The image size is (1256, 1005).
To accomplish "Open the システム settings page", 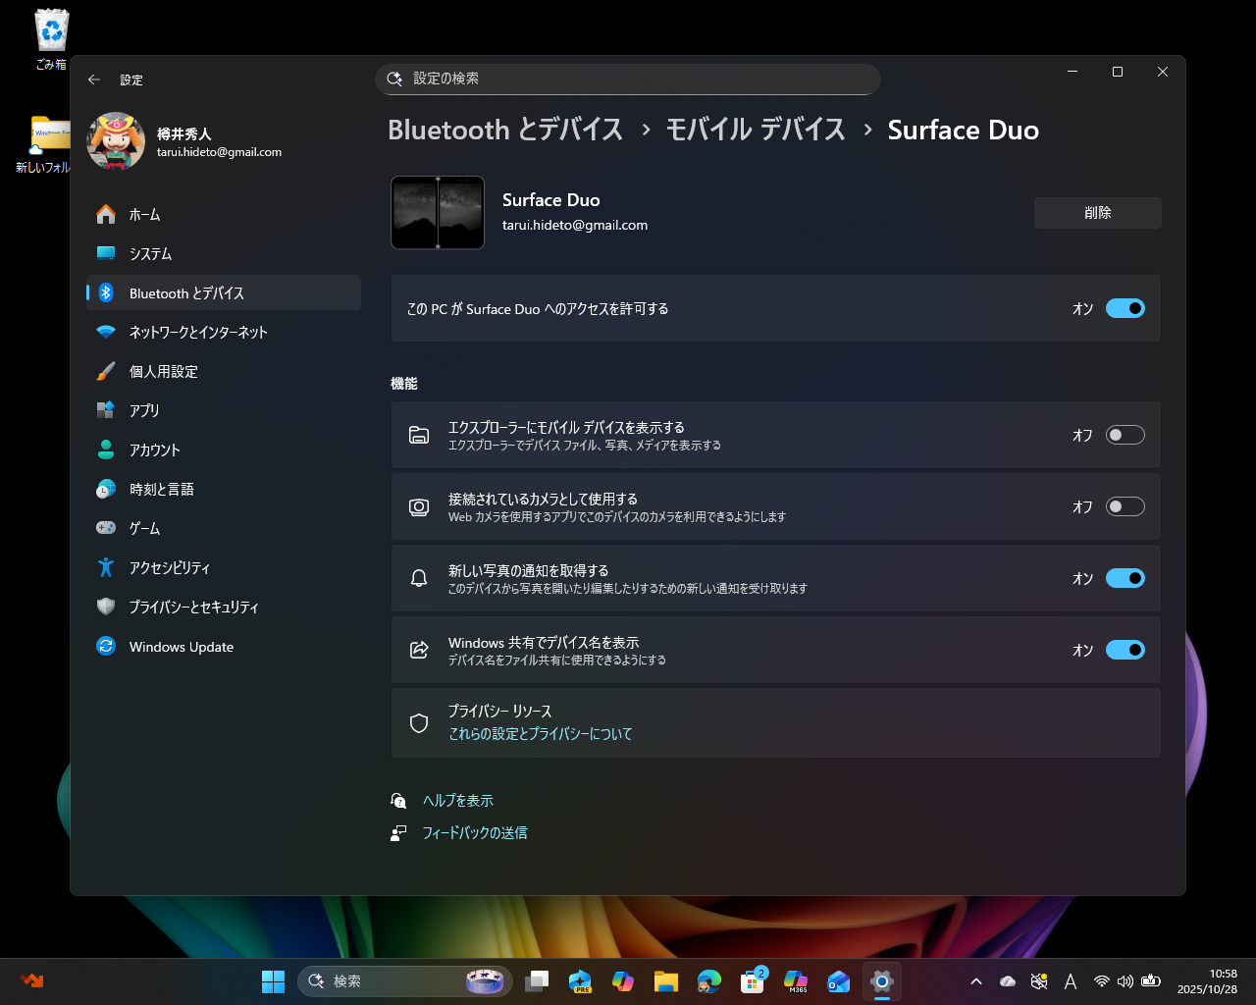I will pyautogui.click(x=224, y=253).
